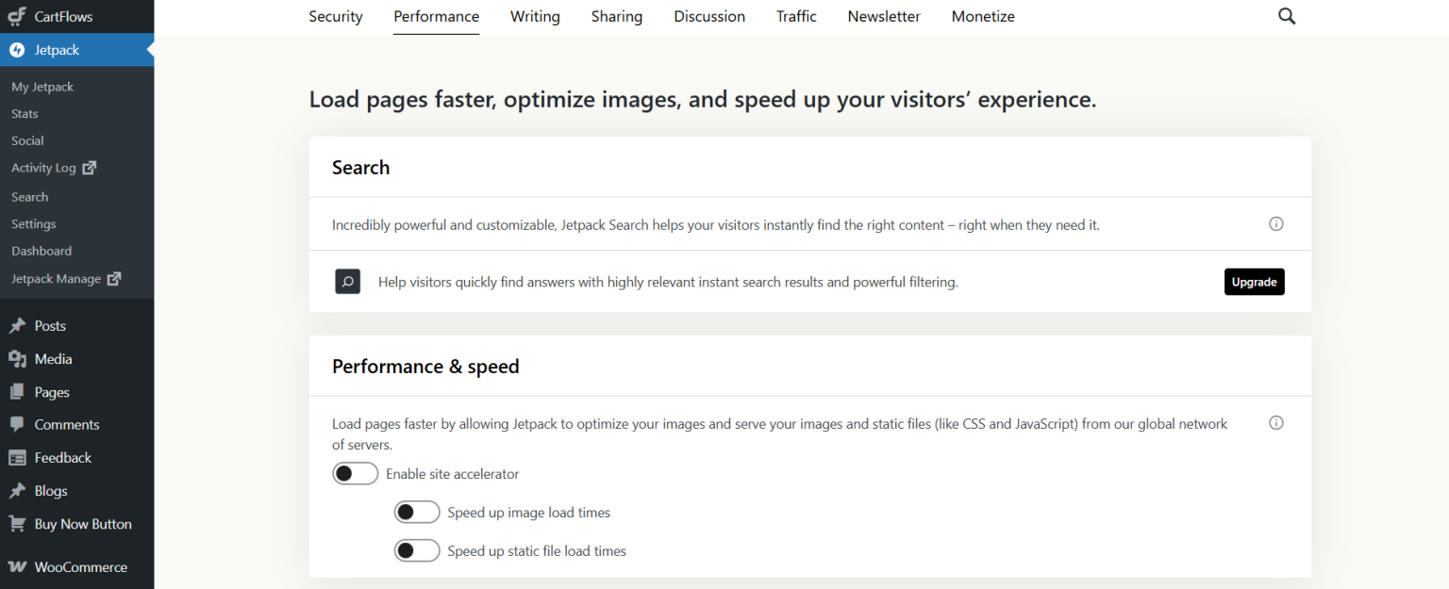The width and height of the screenshot is (1449, 589).
Task: Click the WooCommerce logo icon
Action: [16, 566]
